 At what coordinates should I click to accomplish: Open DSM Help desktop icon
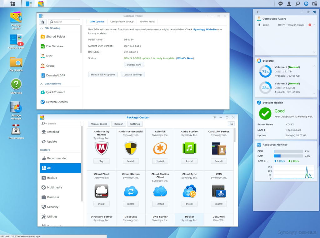pos(16,86)
